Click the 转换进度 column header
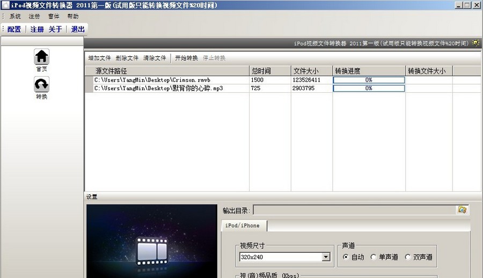Viewport: 483px width, 278px height. (x=369, y=71)
